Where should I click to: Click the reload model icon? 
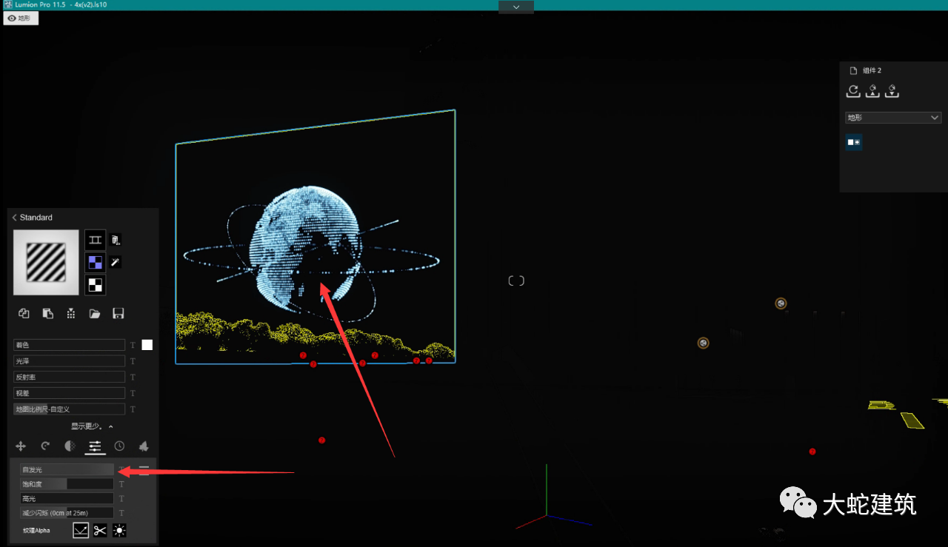pyautogui.click(x=853, y=91)
